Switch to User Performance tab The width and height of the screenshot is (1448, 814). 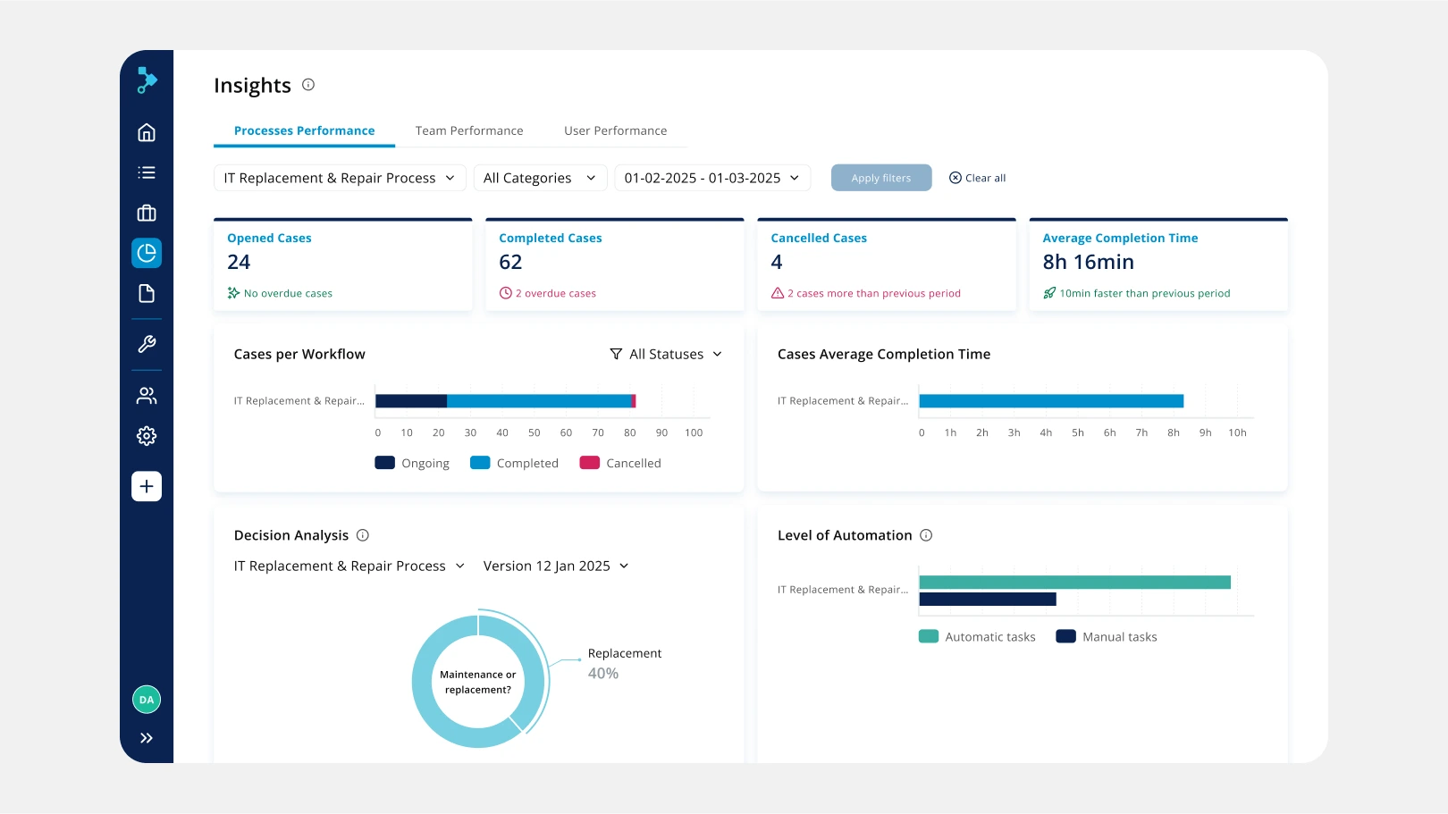[615, 130]
